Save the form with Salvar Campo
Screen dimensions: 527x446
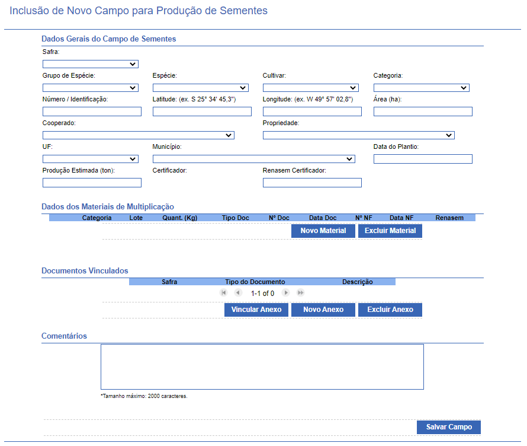tap(449, 427)
